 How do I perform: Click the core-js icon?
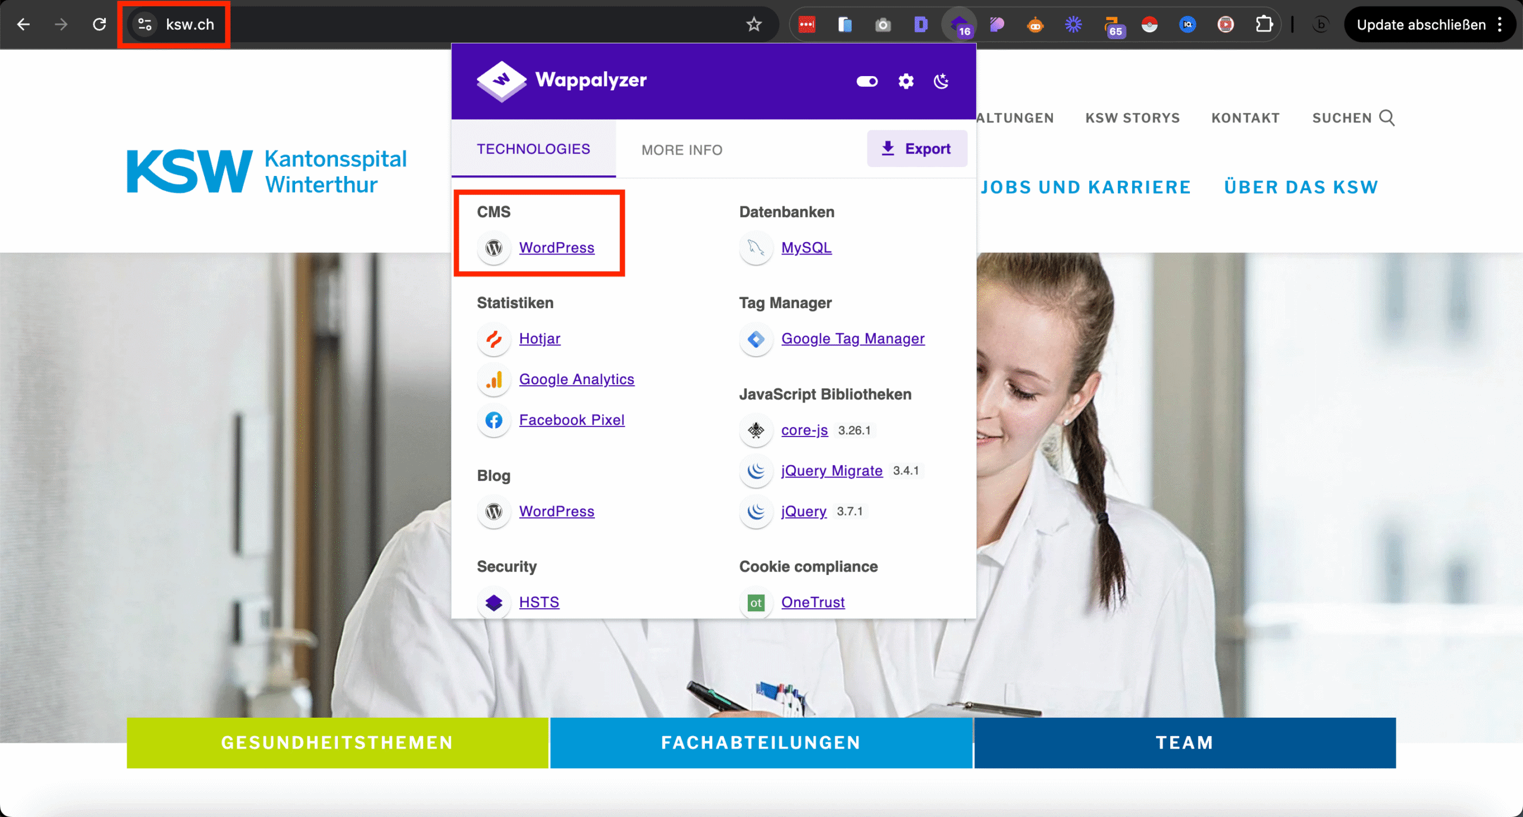(x=756, y=430)
